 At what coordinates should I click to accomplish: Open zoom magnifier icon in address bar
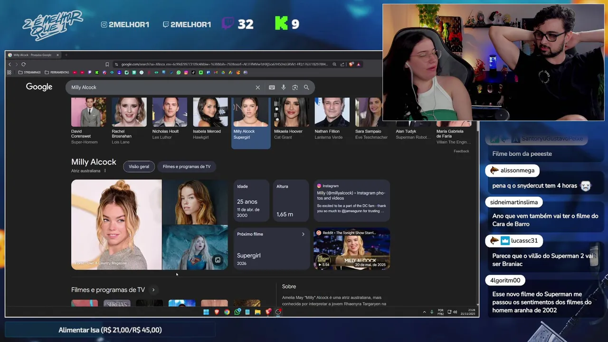pos(334,64)
